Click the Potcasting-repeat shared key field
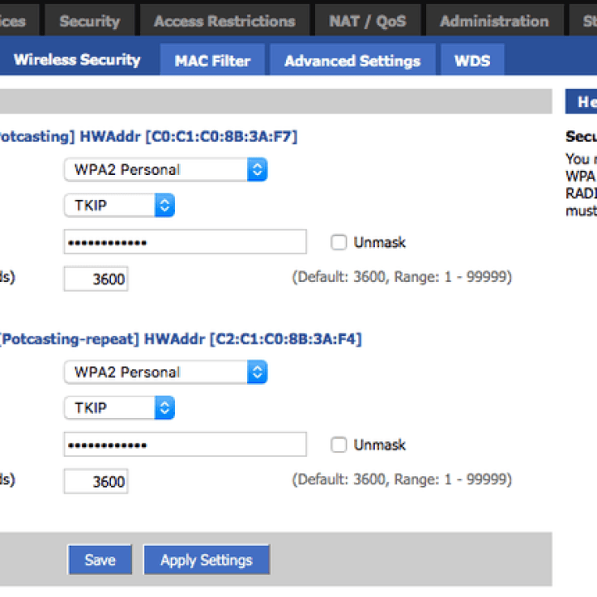 185,444
